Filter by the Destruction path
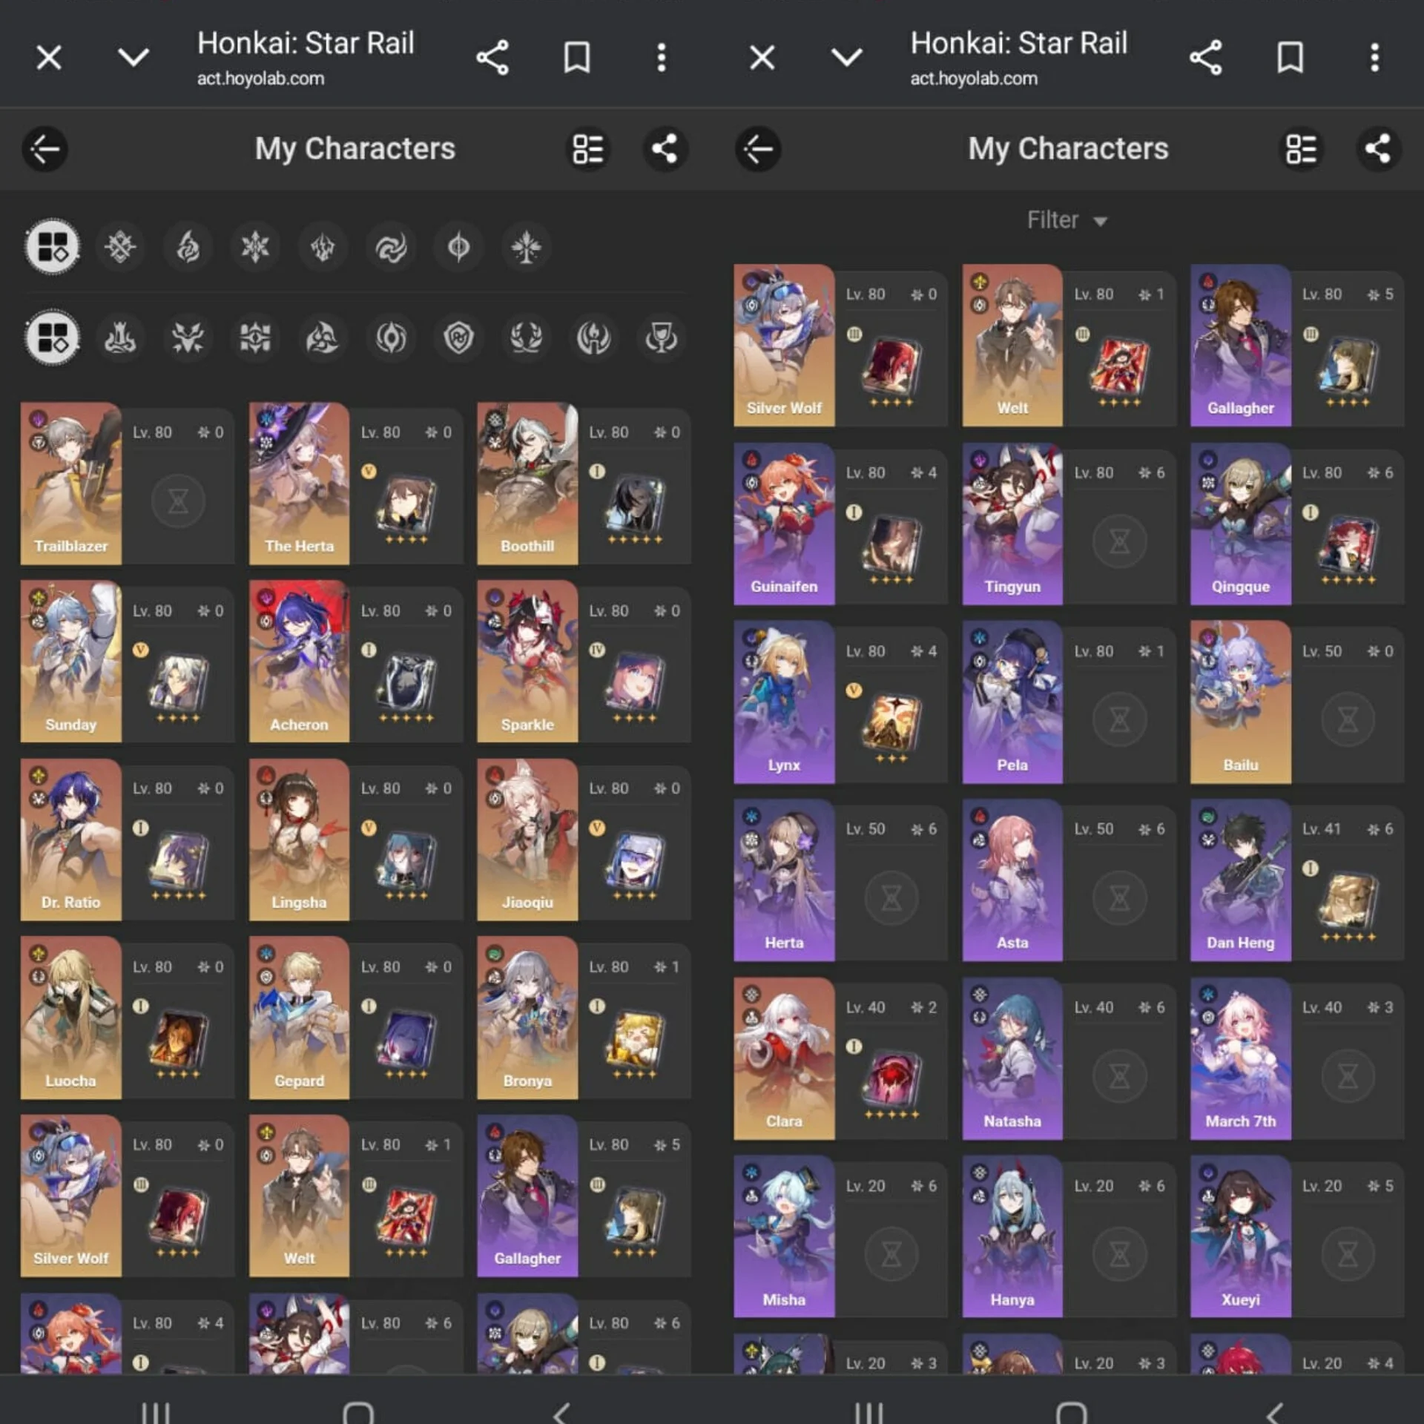 [120, 338]
